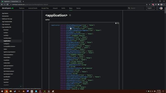Open the Google Play tab
Image resolution: width=166 pixels, height=93 pixels.
pyautogui.click(x=45, y=8)
